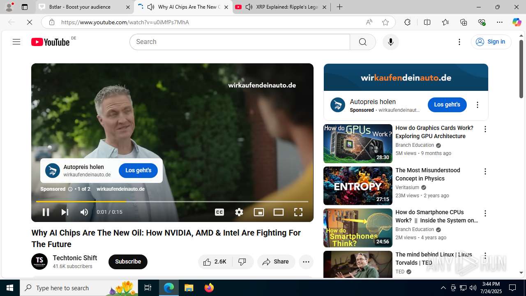This screenshot has width=526, height=296.
Task: Open menu for Smartphone CPUs video
Action: click(x=485, y=213)
